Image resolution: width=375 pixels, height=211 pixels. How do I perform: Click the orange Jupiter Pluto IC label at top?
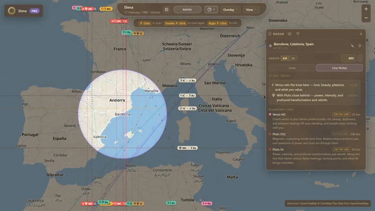coord(138,33)
